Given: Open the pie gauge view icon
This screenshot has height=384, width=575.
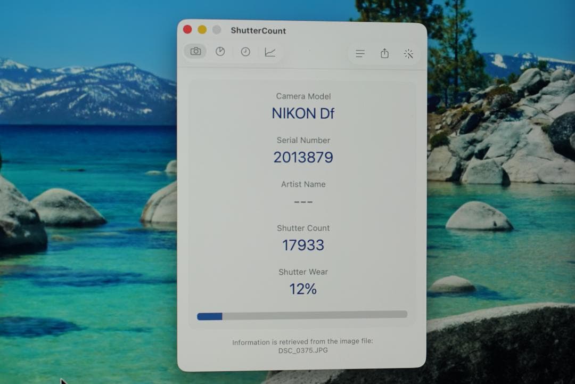Looking at the screenshot, I should click(x=220, y=52).
